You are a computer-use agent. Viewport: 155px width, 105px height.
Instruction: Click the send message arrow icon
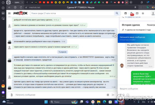pos(113,95)
